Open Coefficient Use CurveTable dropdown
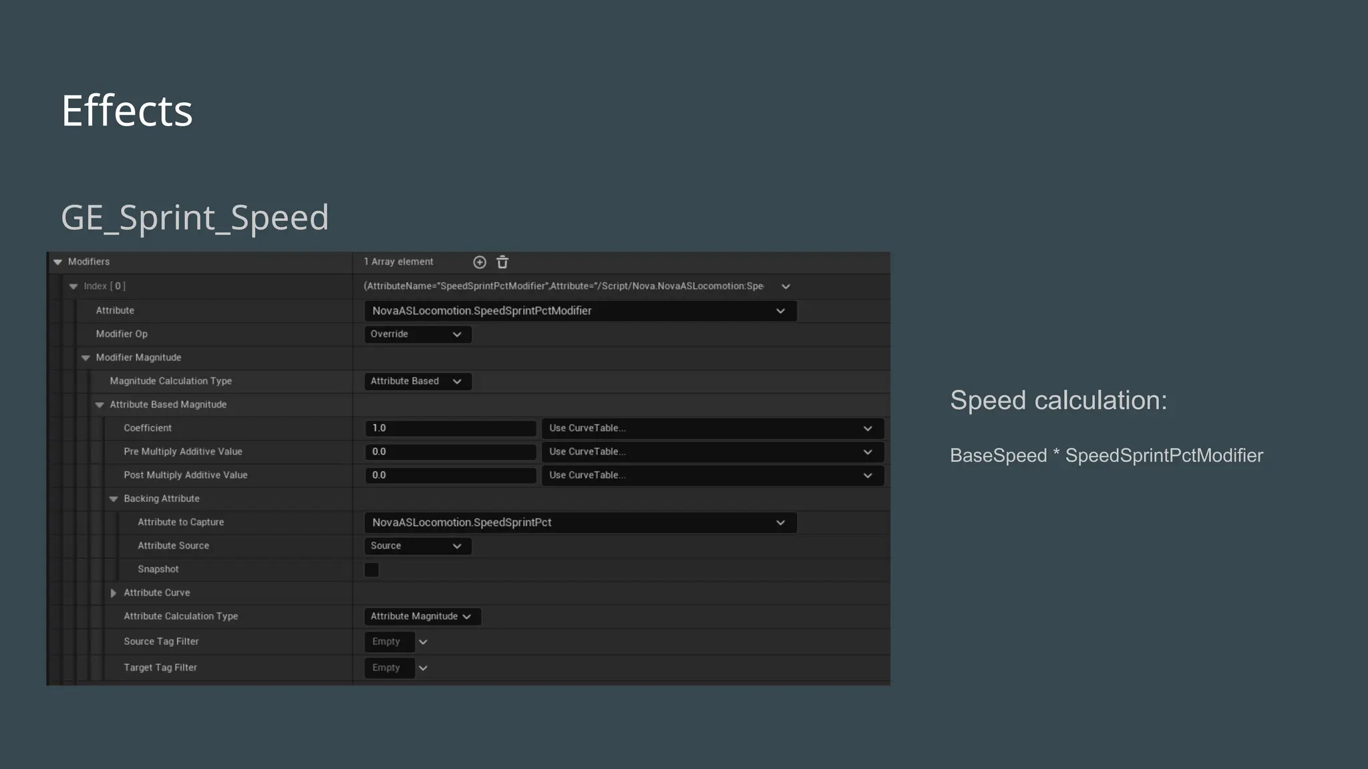The image size is (1368, 769). [712, 429]
